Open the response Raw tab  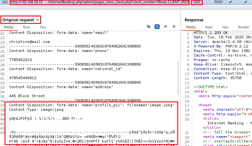point(209,27)
